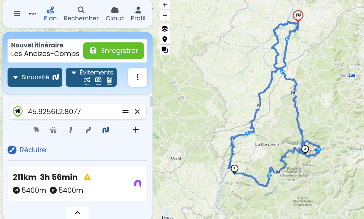Switch to the Plan tab
This screenshot has width=364, height=219.
pyautogui.click(x=50, y=14)
